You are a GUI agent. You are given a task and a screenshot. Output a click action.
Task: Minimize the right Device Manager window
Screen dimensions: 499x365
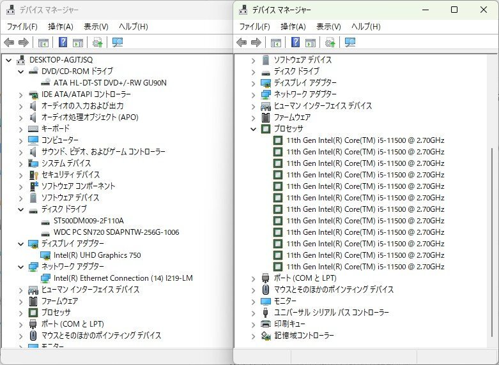(x=426, y=10)
